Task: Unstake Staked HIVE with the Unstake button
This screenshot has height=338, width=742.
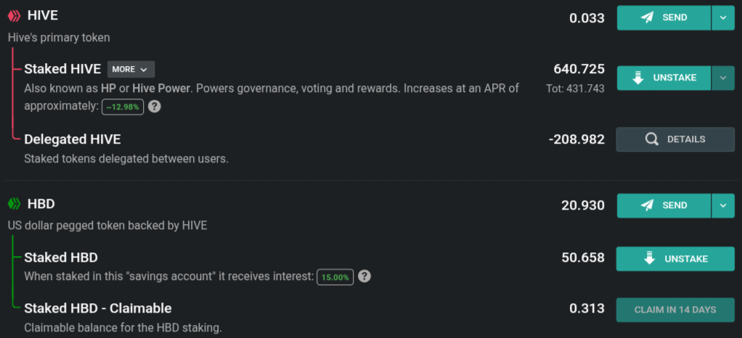Action: (x=664, y=78)
